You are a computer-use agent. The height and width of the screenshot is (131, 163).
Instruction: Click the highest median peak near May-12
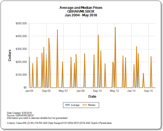[115, 27]
